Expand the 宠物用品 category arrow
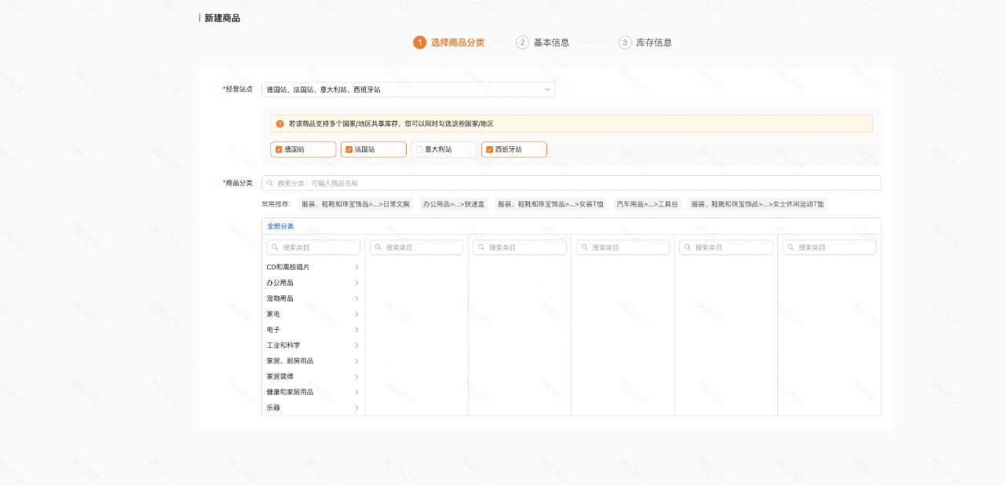 point(356,298)
